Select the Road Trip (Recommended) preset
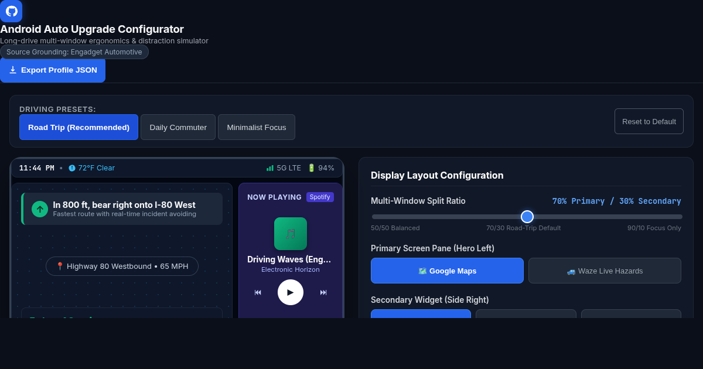 coord(79,127)
